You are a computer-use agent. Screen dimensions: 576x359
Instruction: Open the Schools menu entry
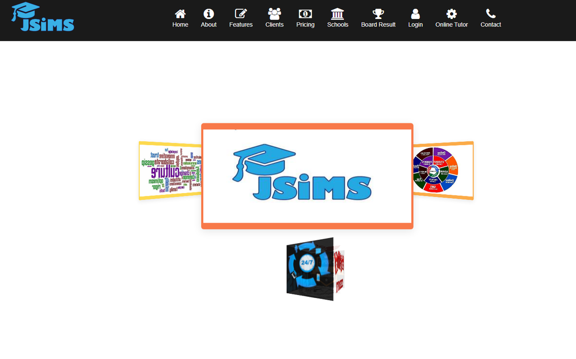tap(338, 17)
